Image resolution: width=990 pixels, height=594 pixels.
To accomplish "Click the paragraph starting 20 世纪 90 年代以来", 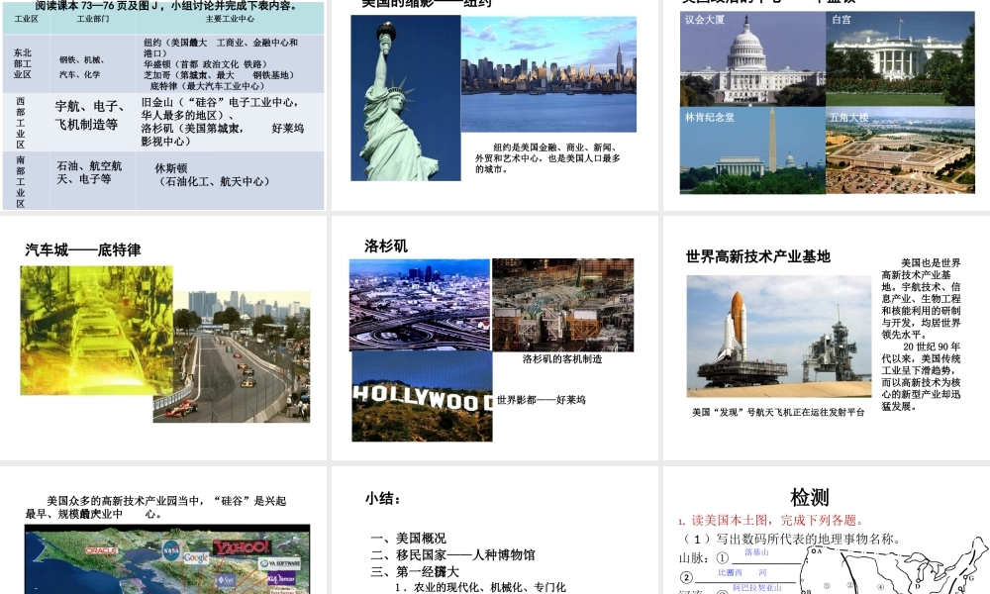I will click(921, 376).
